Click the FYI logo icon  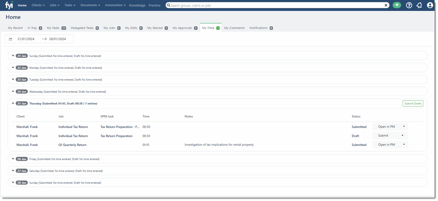9,5
